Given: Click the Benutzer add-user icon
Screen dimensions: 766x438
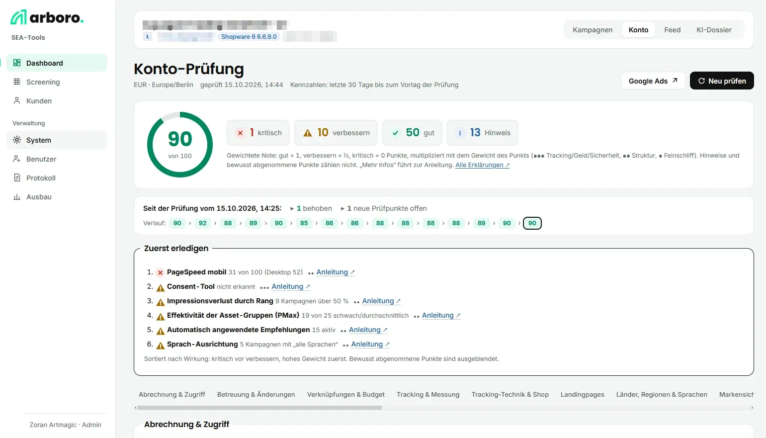Looking at the screenshot, I should pyautogui.click(x=17, y=159).
